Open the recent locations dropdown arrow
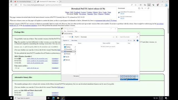 (68, 37)
